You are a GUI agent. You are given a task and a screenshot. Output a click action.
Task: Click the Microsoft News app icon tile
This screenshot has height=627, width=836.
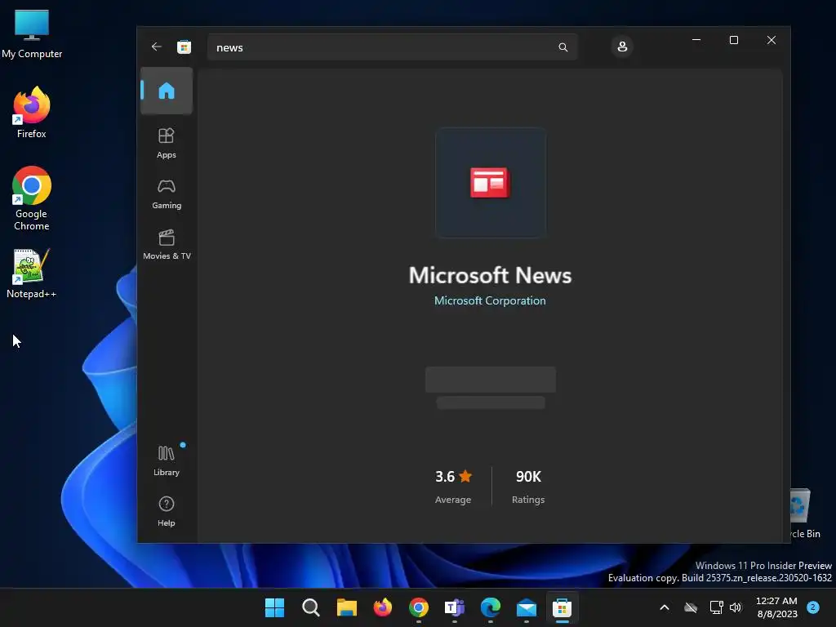(x=491, y=182)
